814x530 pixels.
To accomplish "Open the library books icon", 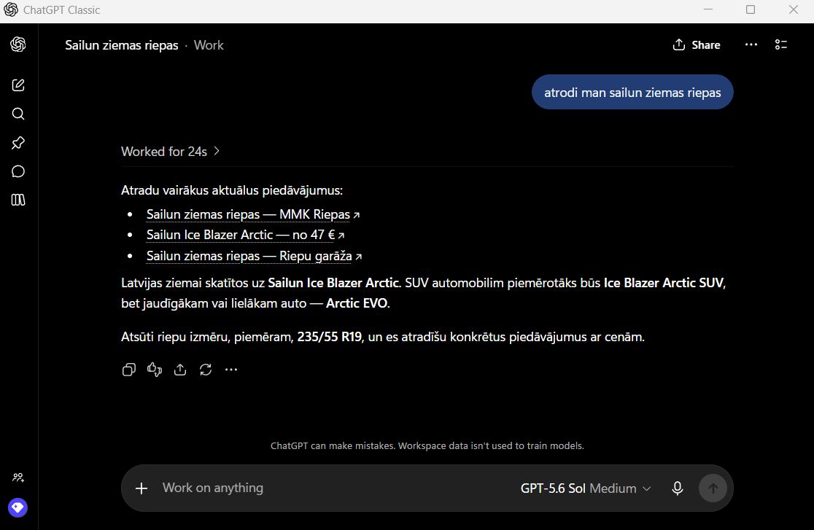I will click(18, 200).
